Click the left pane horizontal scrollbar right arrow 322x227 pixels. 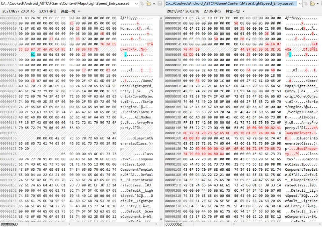click(156, 224)
